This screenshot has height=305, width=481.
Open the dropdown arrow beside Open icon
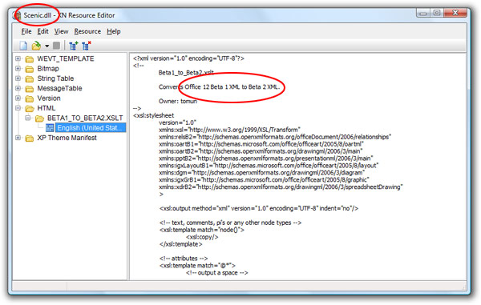(47, 46)
